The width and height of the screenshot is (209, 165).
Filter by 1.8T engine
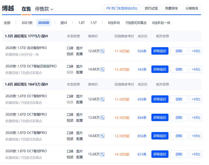click(82, 23)
